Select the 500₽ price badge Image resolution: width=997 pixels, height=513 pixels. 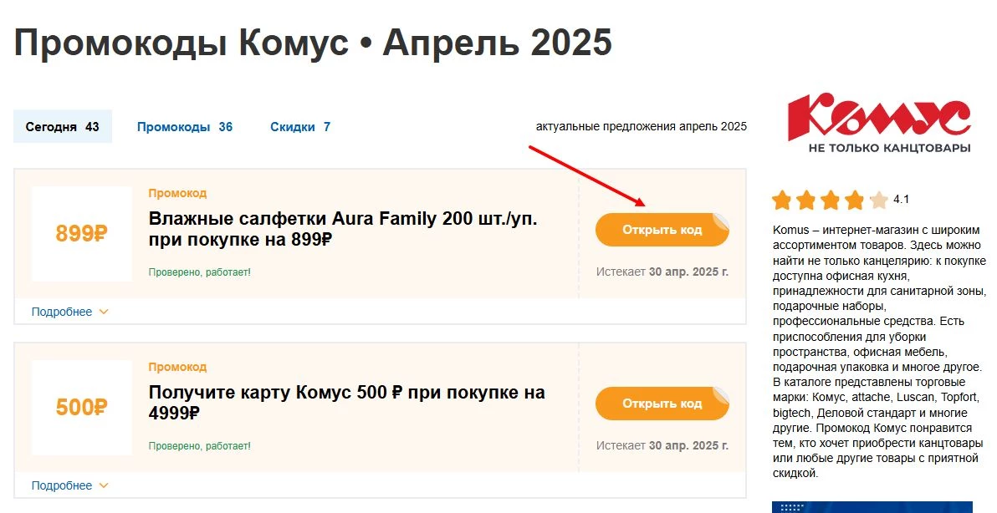point(81,407)
